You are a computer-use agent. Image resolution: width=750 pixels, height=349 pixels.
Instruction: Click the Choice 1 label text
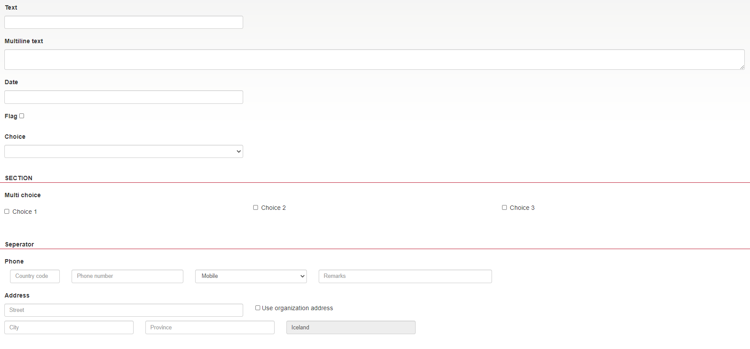24,212
